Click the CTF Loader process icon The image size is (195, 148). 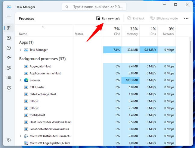click(x=26, y=87)
